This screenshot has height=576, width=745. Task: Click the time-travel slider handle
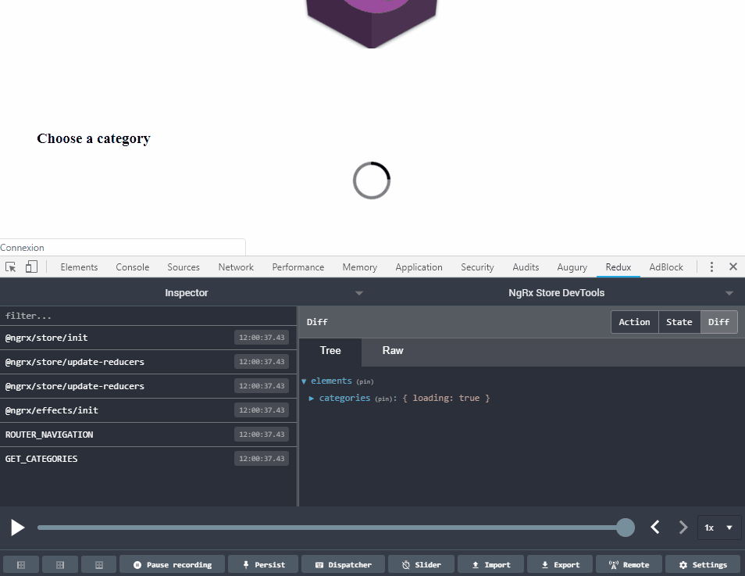pyautogui.click(x=626, y=528)
